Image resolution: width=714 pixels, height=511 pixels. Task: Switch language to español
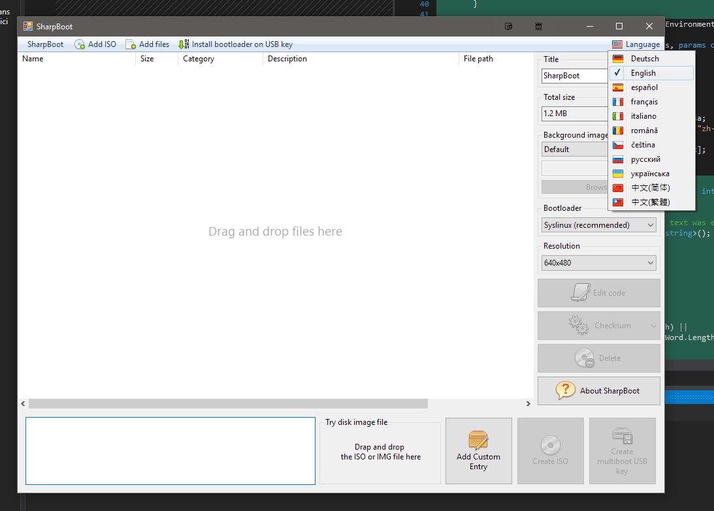644,87
